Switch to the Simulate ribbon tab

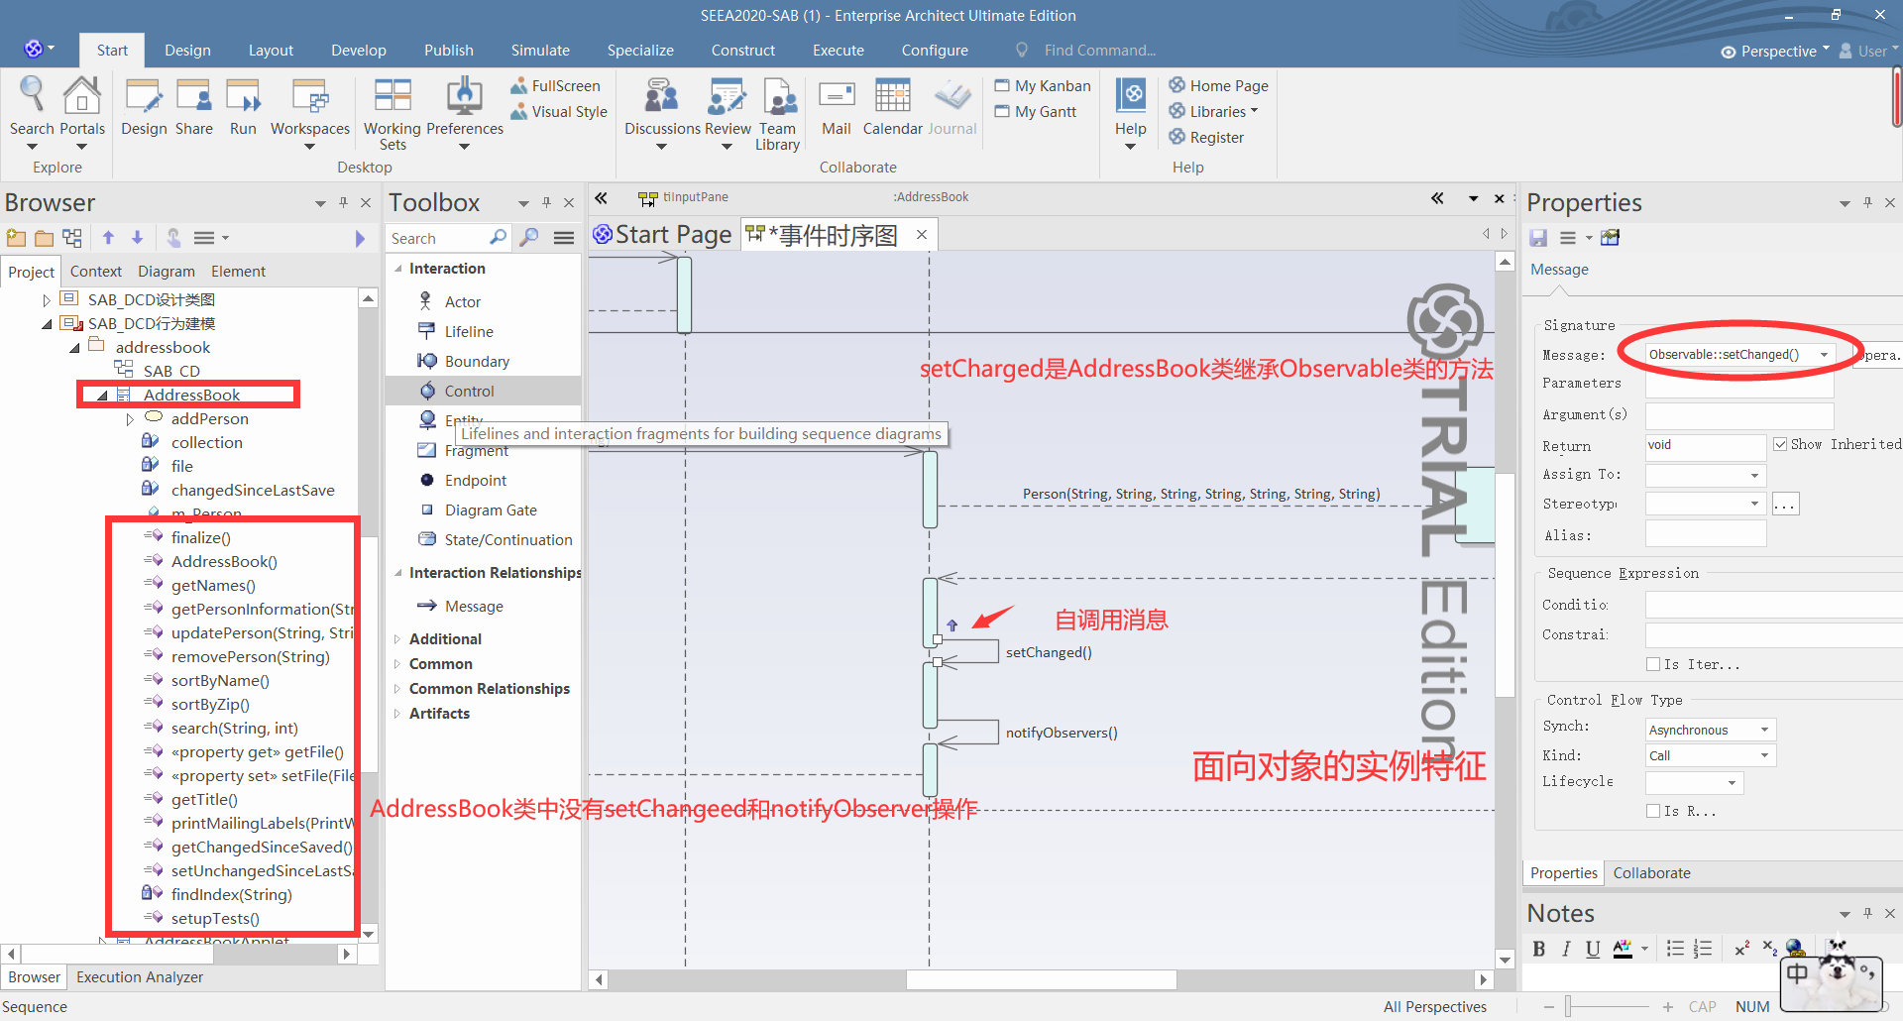coord(540,51)
